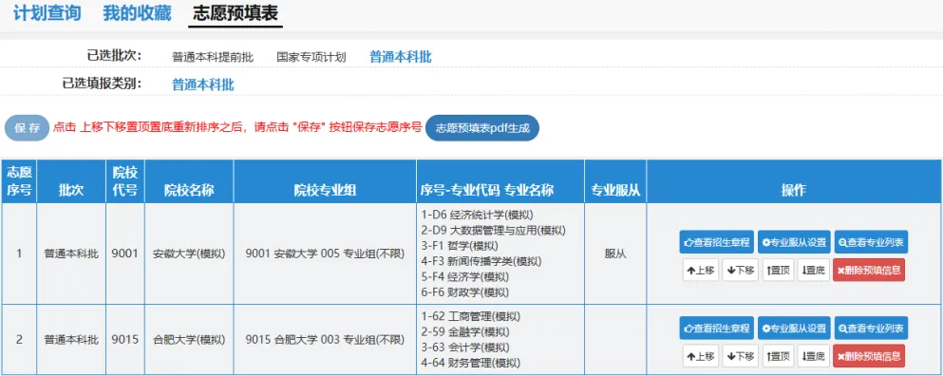Screen dimensions: 943x376
Task: Open 专业服从设置 for 安徽大学 row
Action: point(794,242)
